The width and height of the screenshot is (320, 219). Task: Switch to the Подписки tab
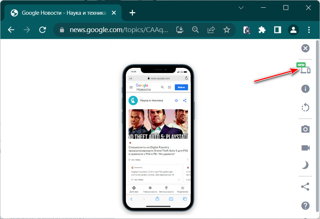tap(182, 190)
